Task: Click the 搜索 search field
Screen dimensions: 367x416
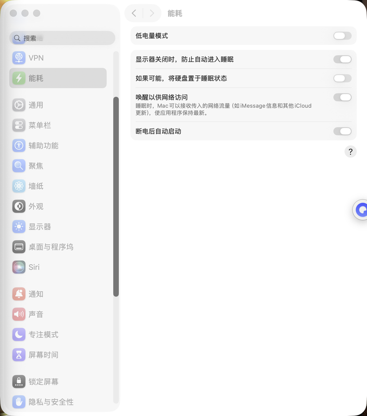Action: pyautogui.click(x=62, y=38)
